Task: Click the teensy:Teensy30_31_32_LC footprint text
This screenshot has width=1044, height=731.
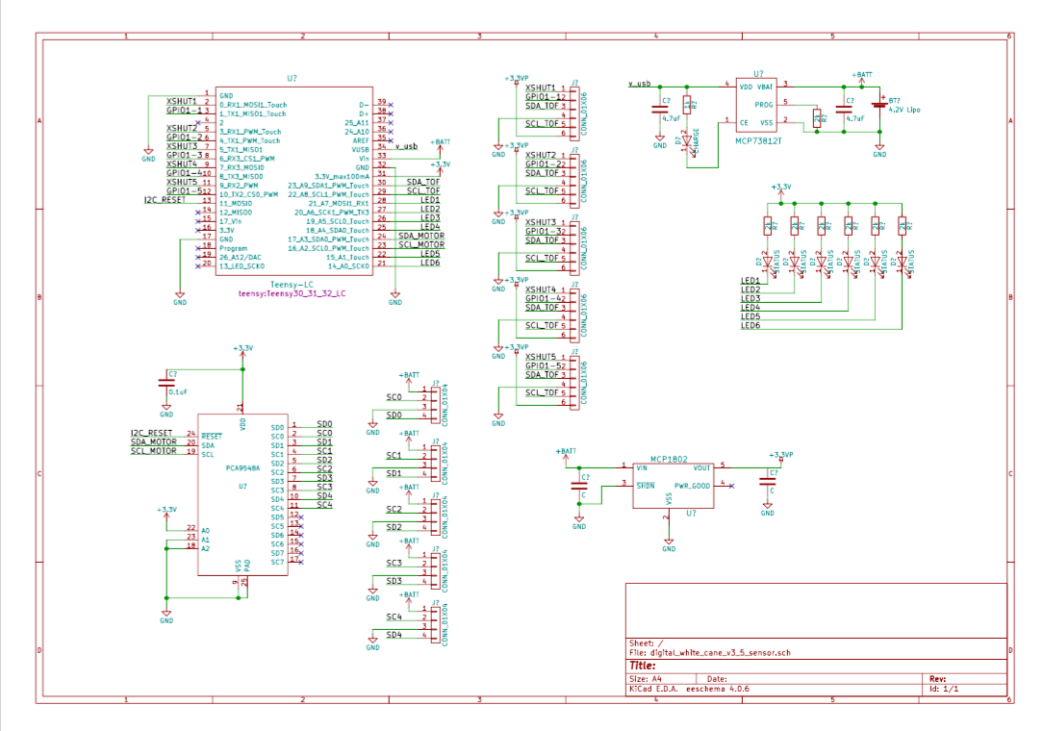Action: (293, 293)
